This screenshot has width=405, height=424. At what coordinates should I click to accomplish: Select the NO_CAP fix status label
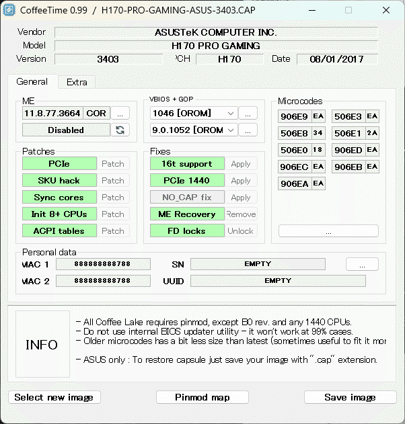coord(187,197)
